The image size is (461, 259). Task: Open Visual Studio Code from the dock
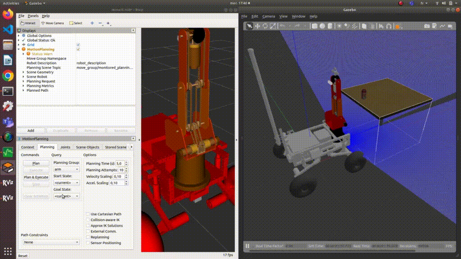(x=8, y=29)
